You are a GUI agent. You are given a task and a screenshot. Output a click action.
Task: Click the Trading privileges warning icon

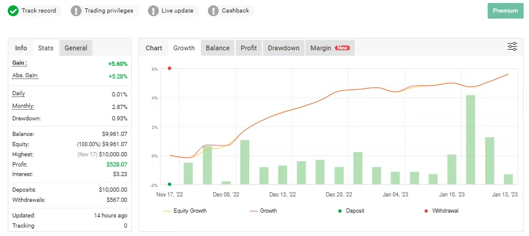pos(76,11)
